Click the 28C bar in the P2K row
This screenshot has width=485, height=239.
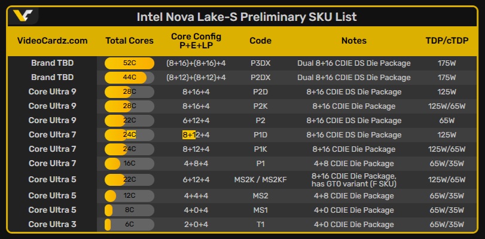(129, 106)
